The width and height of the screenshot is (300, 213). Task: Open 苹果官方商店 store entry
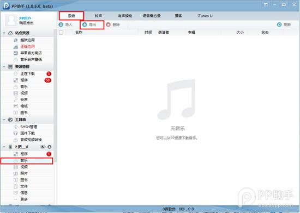pos(31,53)
